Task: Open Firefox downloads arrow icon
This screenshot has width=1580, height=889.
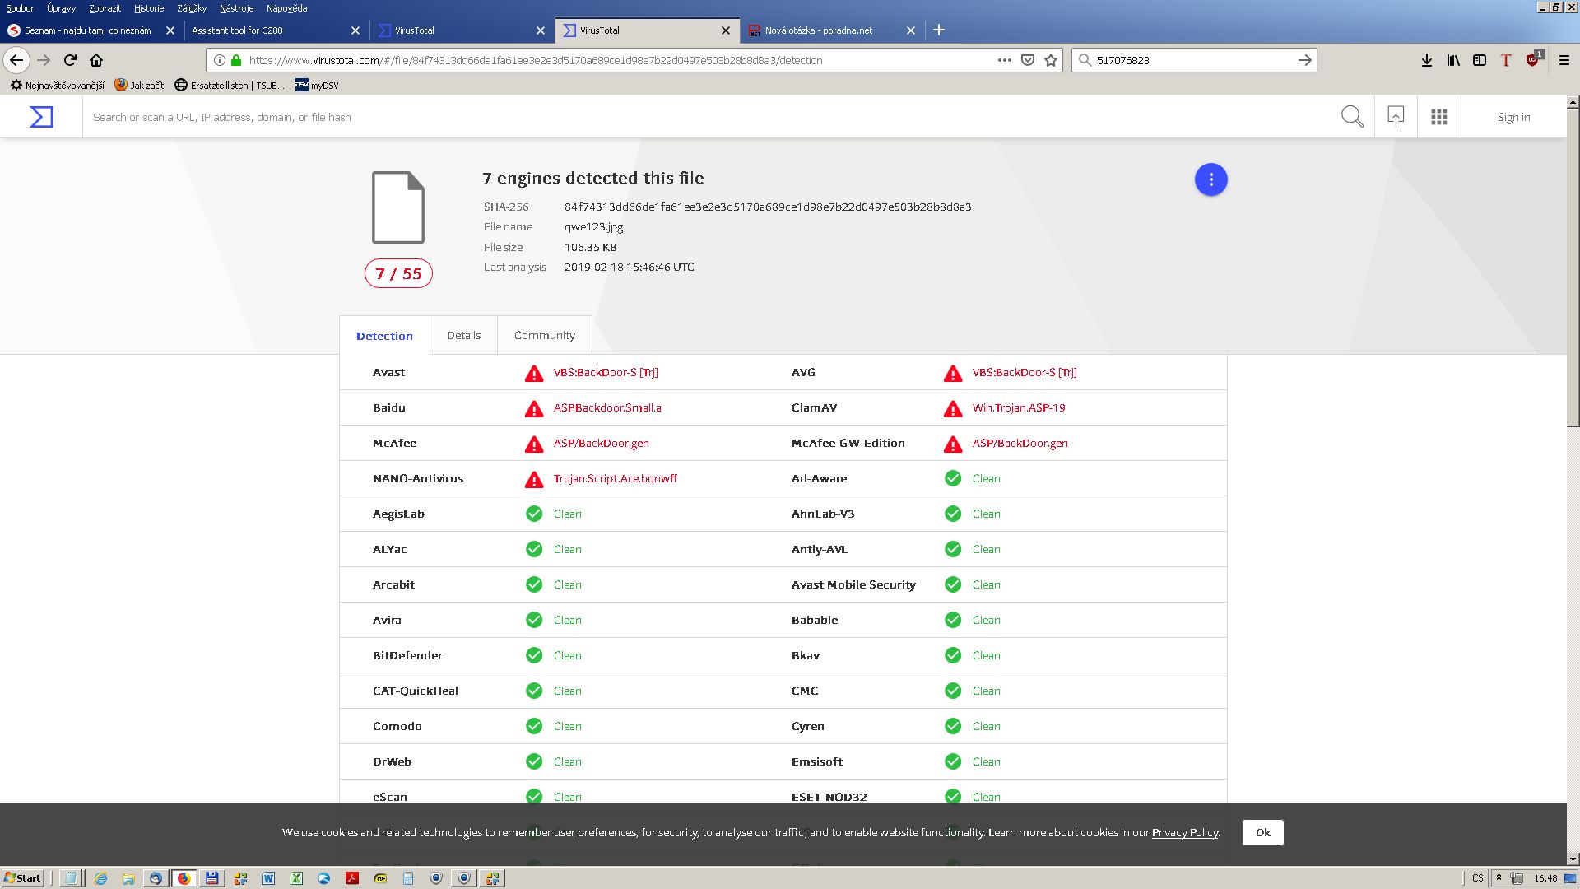Action: [1427, 60]
